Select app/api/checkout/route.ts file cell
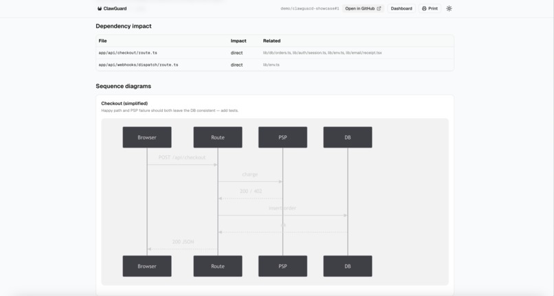554x296 pixels. [x=128, y=53]
